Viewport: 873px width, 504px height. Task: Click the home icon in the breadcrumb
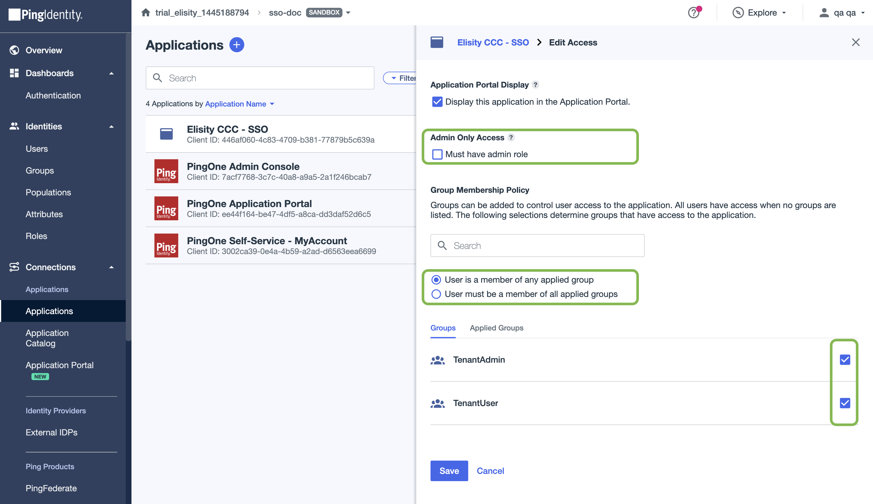click(x=146, y=13)
